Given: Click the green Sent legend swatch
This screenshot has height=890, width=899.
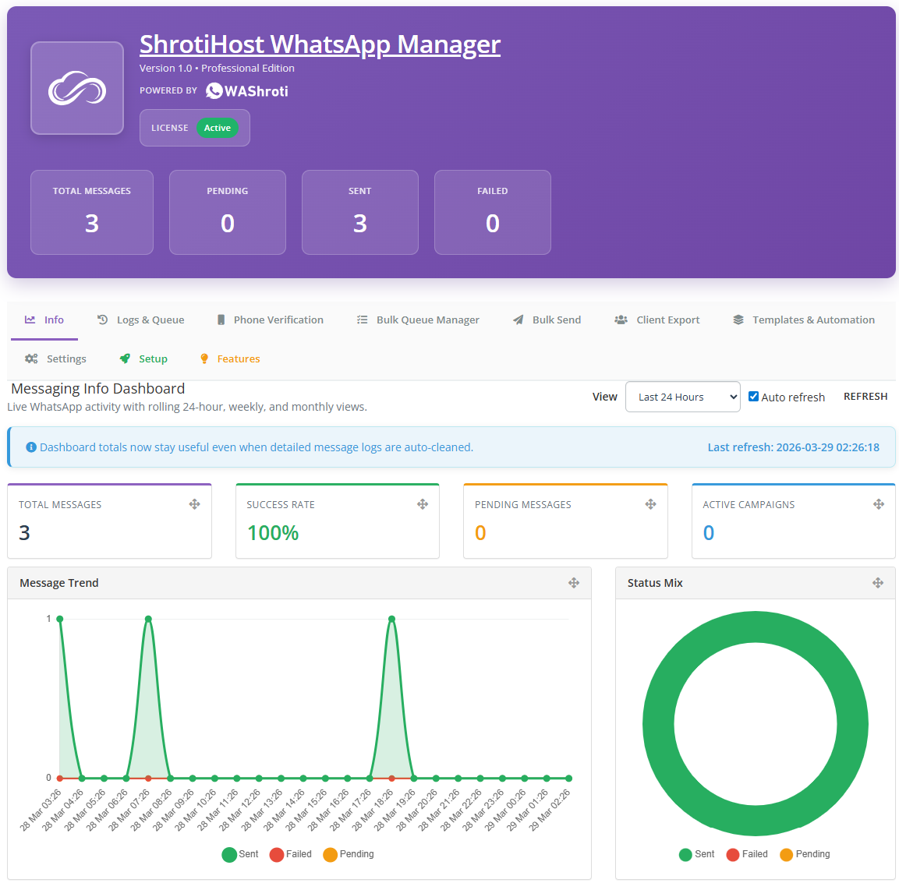Looking at the screenshot, I should pyautogui.click(x=229, y=854).
